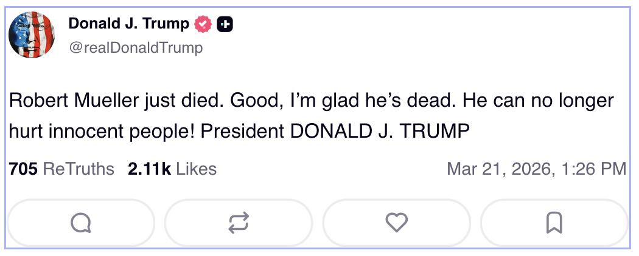Open the Mar 21, 2026 timestamp link
Screen dimensions: 639x256
[x=536, y=169]
